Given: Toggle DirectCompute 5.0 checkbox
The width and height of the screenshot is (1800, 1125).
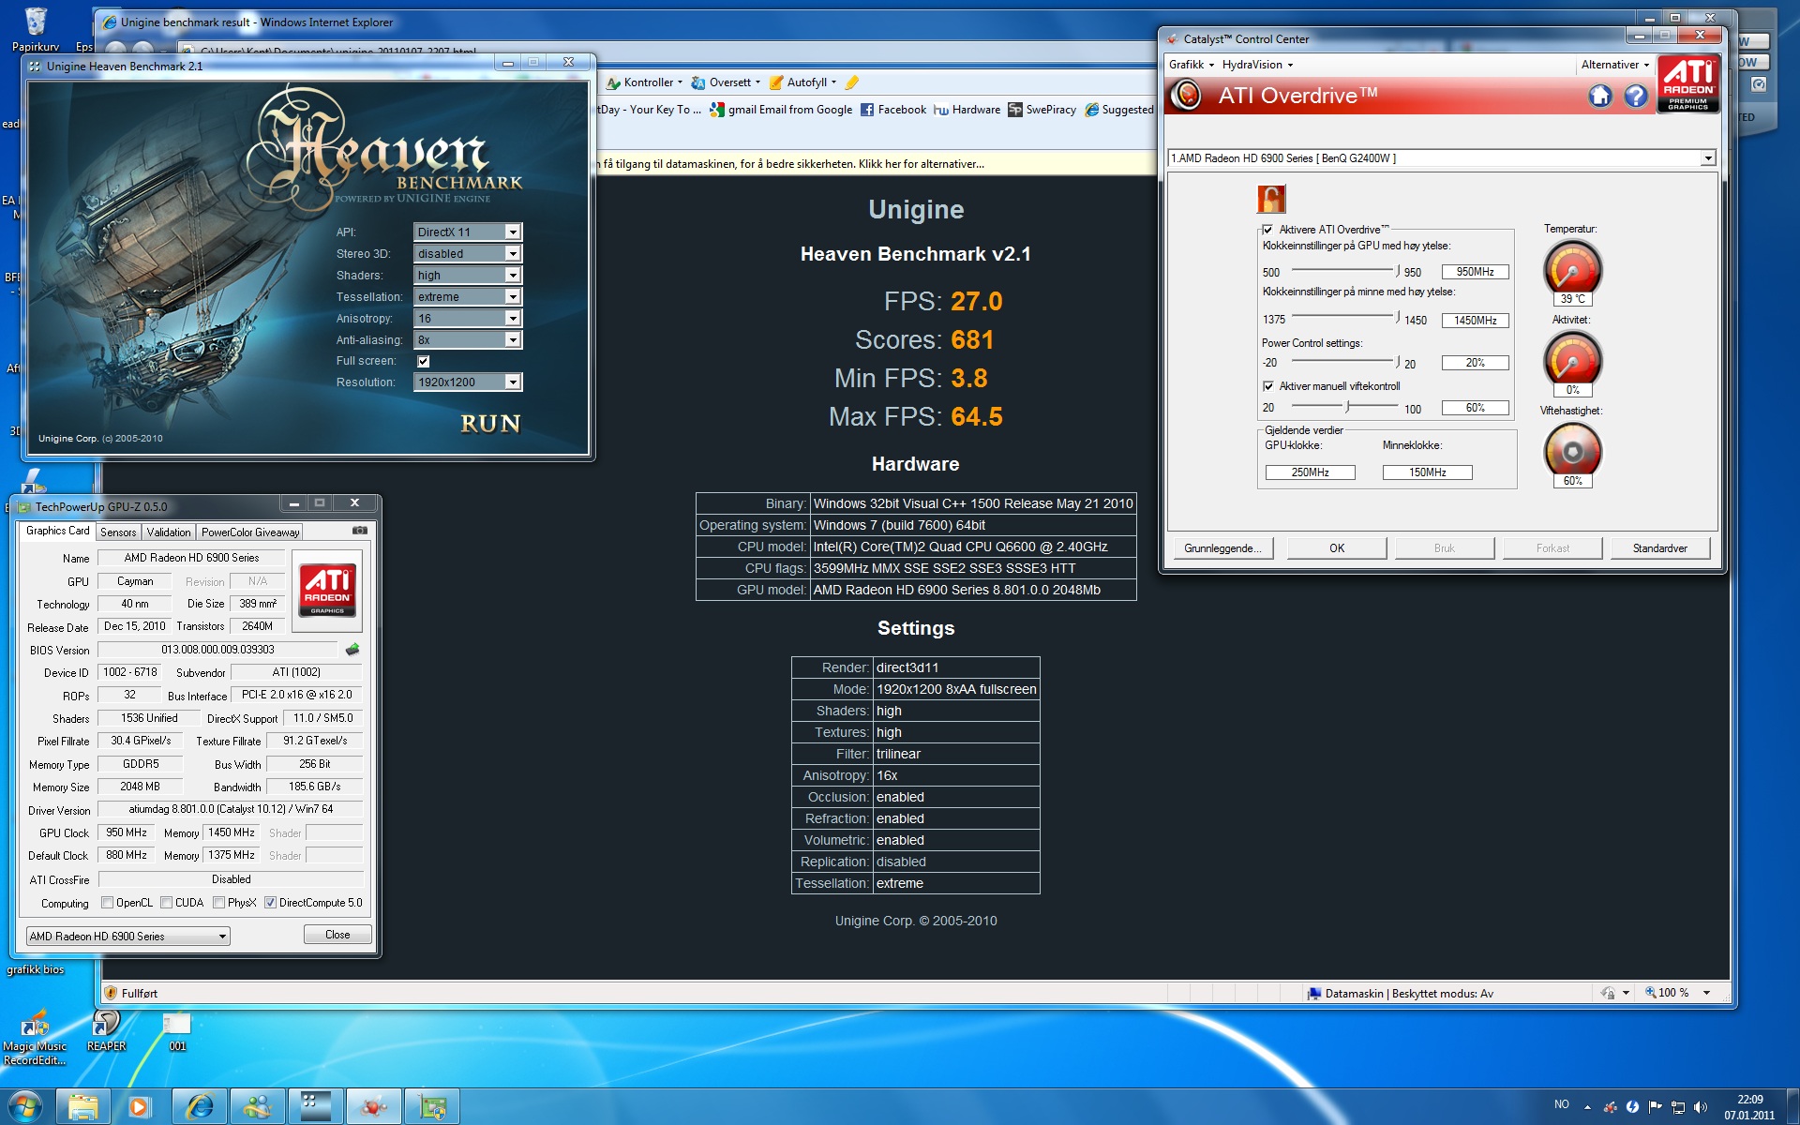Looking at the screenshot, I should click(270, 903).
